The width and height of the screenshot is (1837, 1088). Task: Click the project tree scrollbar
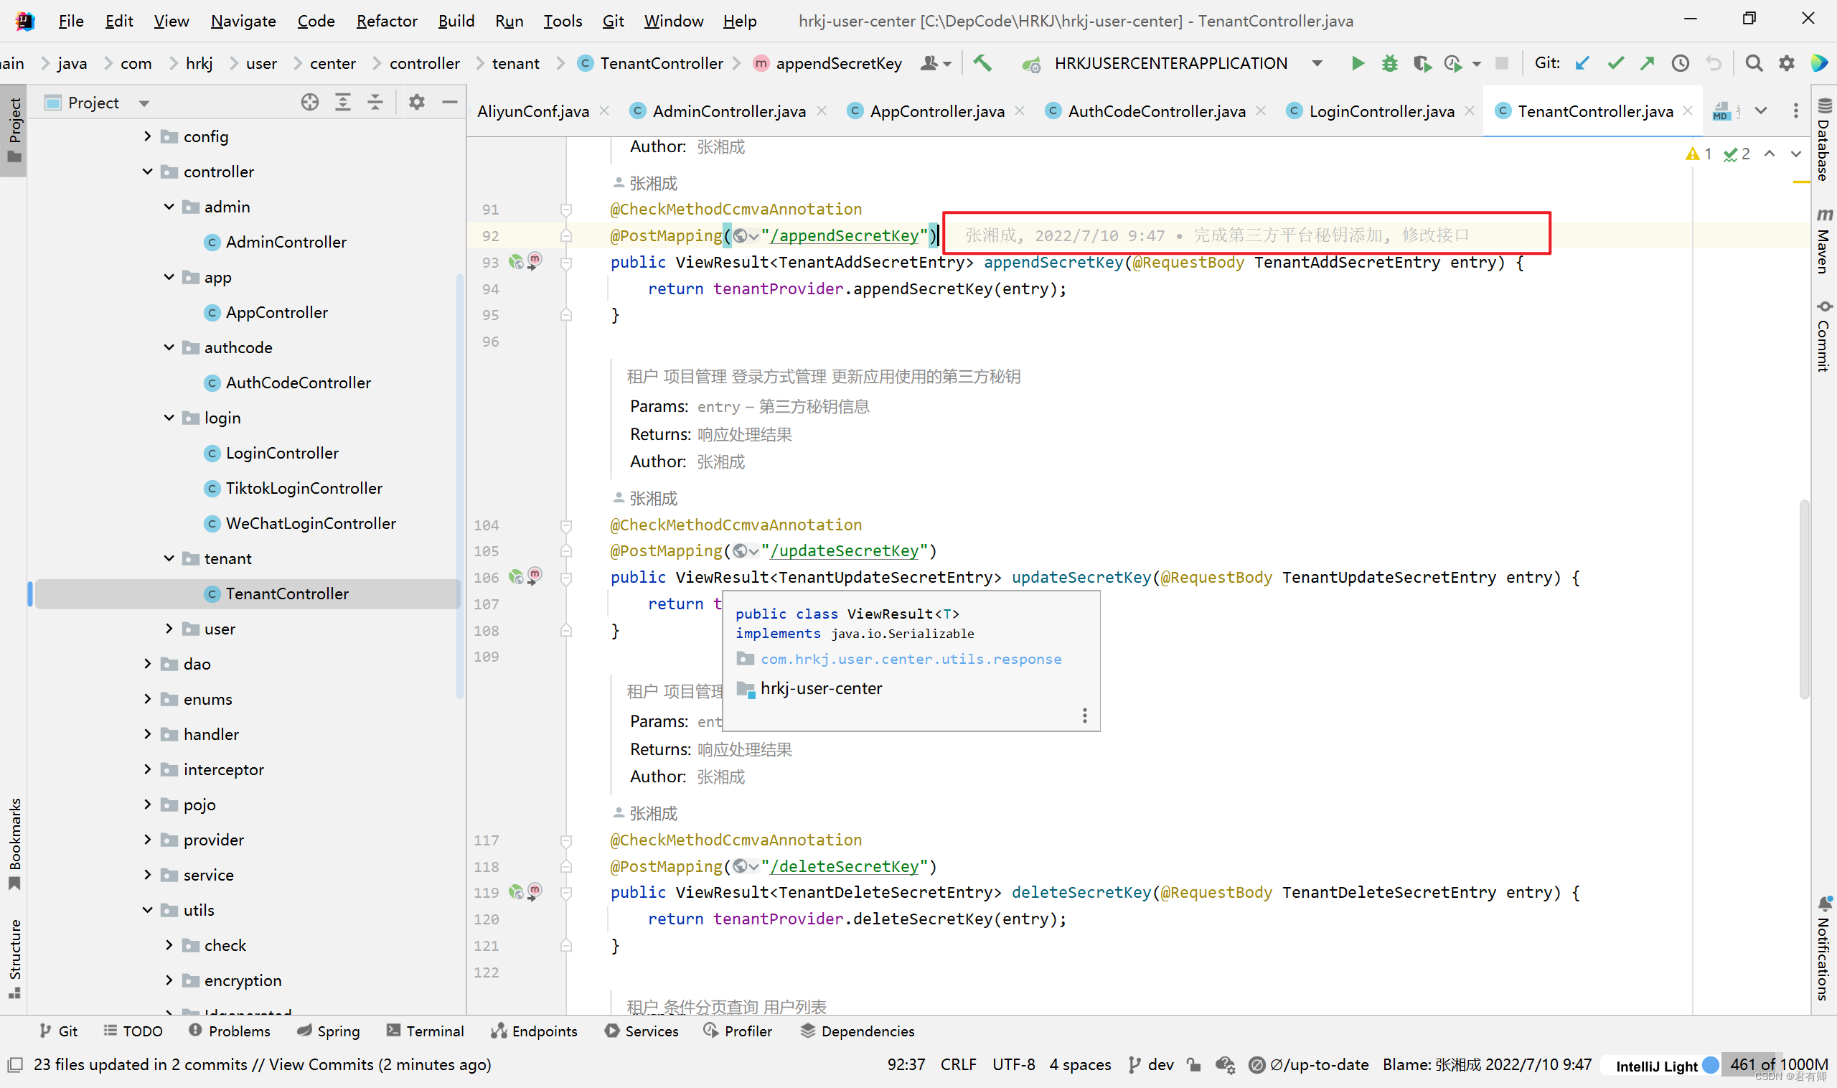tap(460, 485)
